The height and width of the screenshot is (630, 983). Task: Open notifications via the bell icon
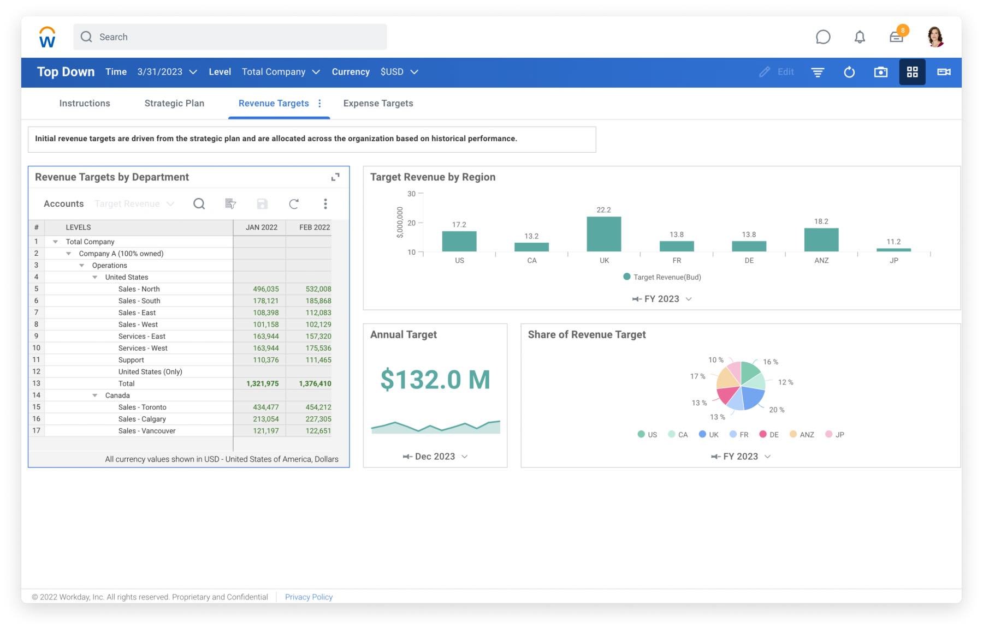point(859,37)
